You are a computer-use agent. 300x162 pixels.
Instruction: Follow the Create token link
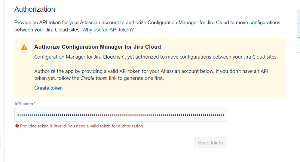[48, 88]
